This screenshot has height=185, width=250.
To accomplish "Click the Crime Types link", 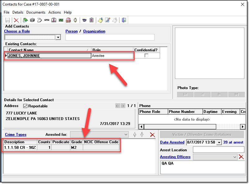I will 16,135.
